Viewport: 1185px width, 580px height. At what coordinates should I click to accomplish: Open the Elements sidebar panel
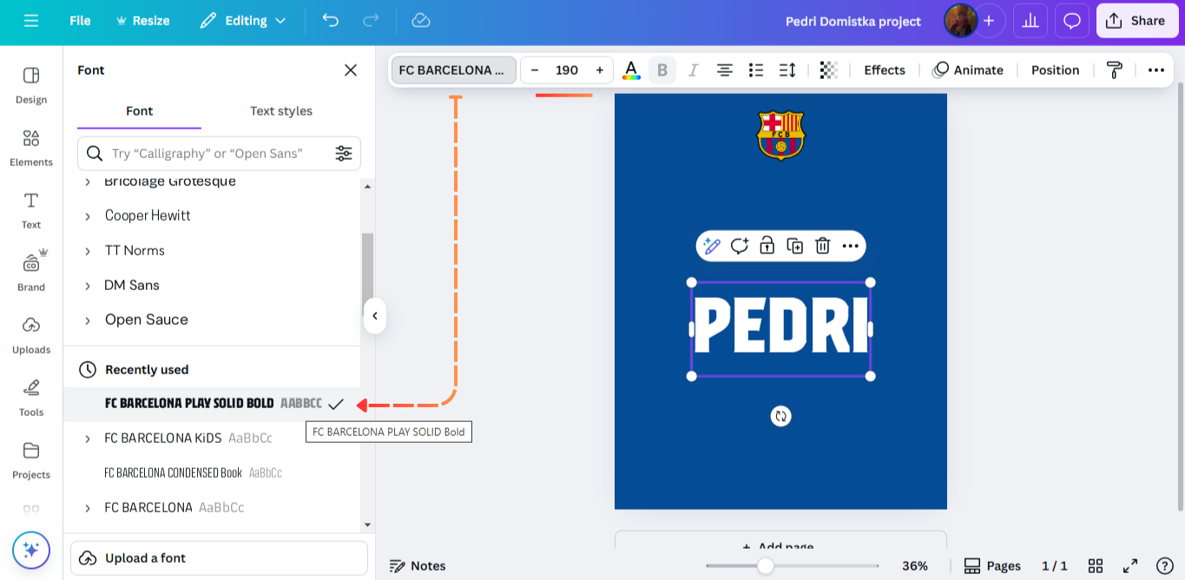(x=31, y=148)
